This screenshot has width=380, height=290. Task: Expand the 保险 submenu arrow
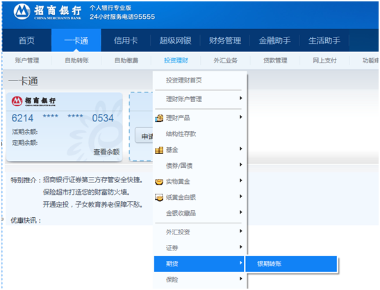pos(240,279)
